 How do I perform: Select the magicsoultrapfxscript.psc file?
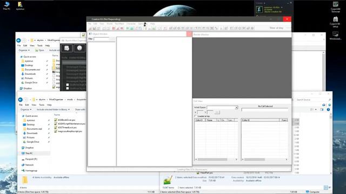tap(68, 131)
